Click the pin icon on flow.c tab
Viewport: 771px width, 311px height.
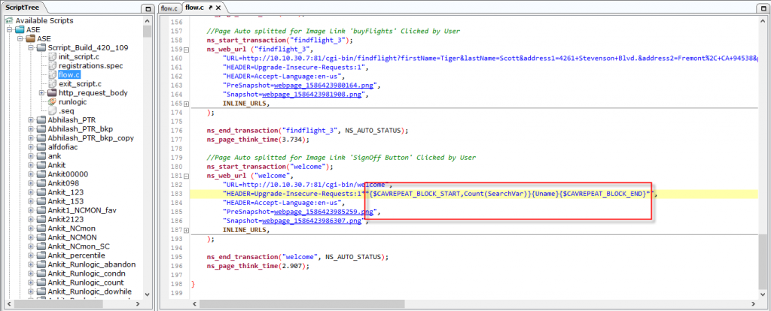click(x=209, y=8)
